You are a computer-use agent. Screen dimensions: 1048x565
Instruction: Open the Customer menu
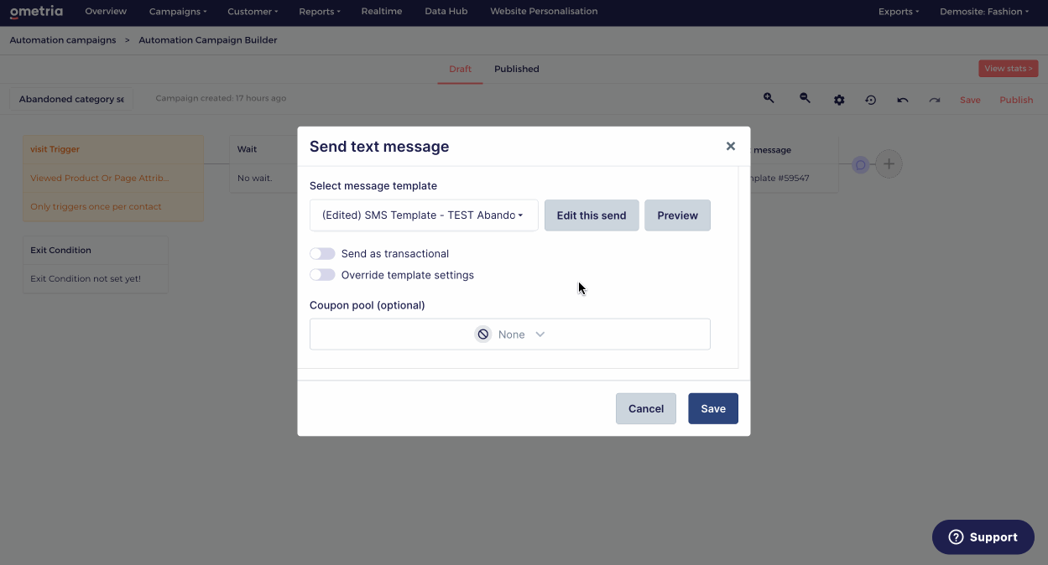(x=253, y=12)
